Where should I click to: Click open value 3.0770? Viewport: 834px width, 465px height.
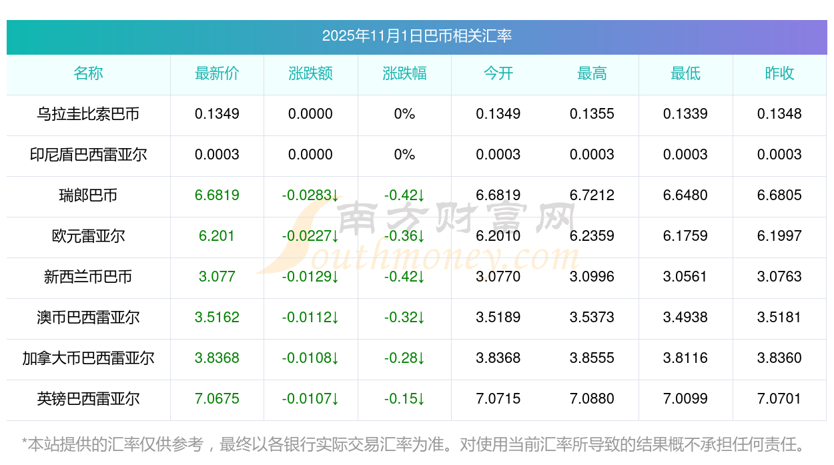point(498,277)
